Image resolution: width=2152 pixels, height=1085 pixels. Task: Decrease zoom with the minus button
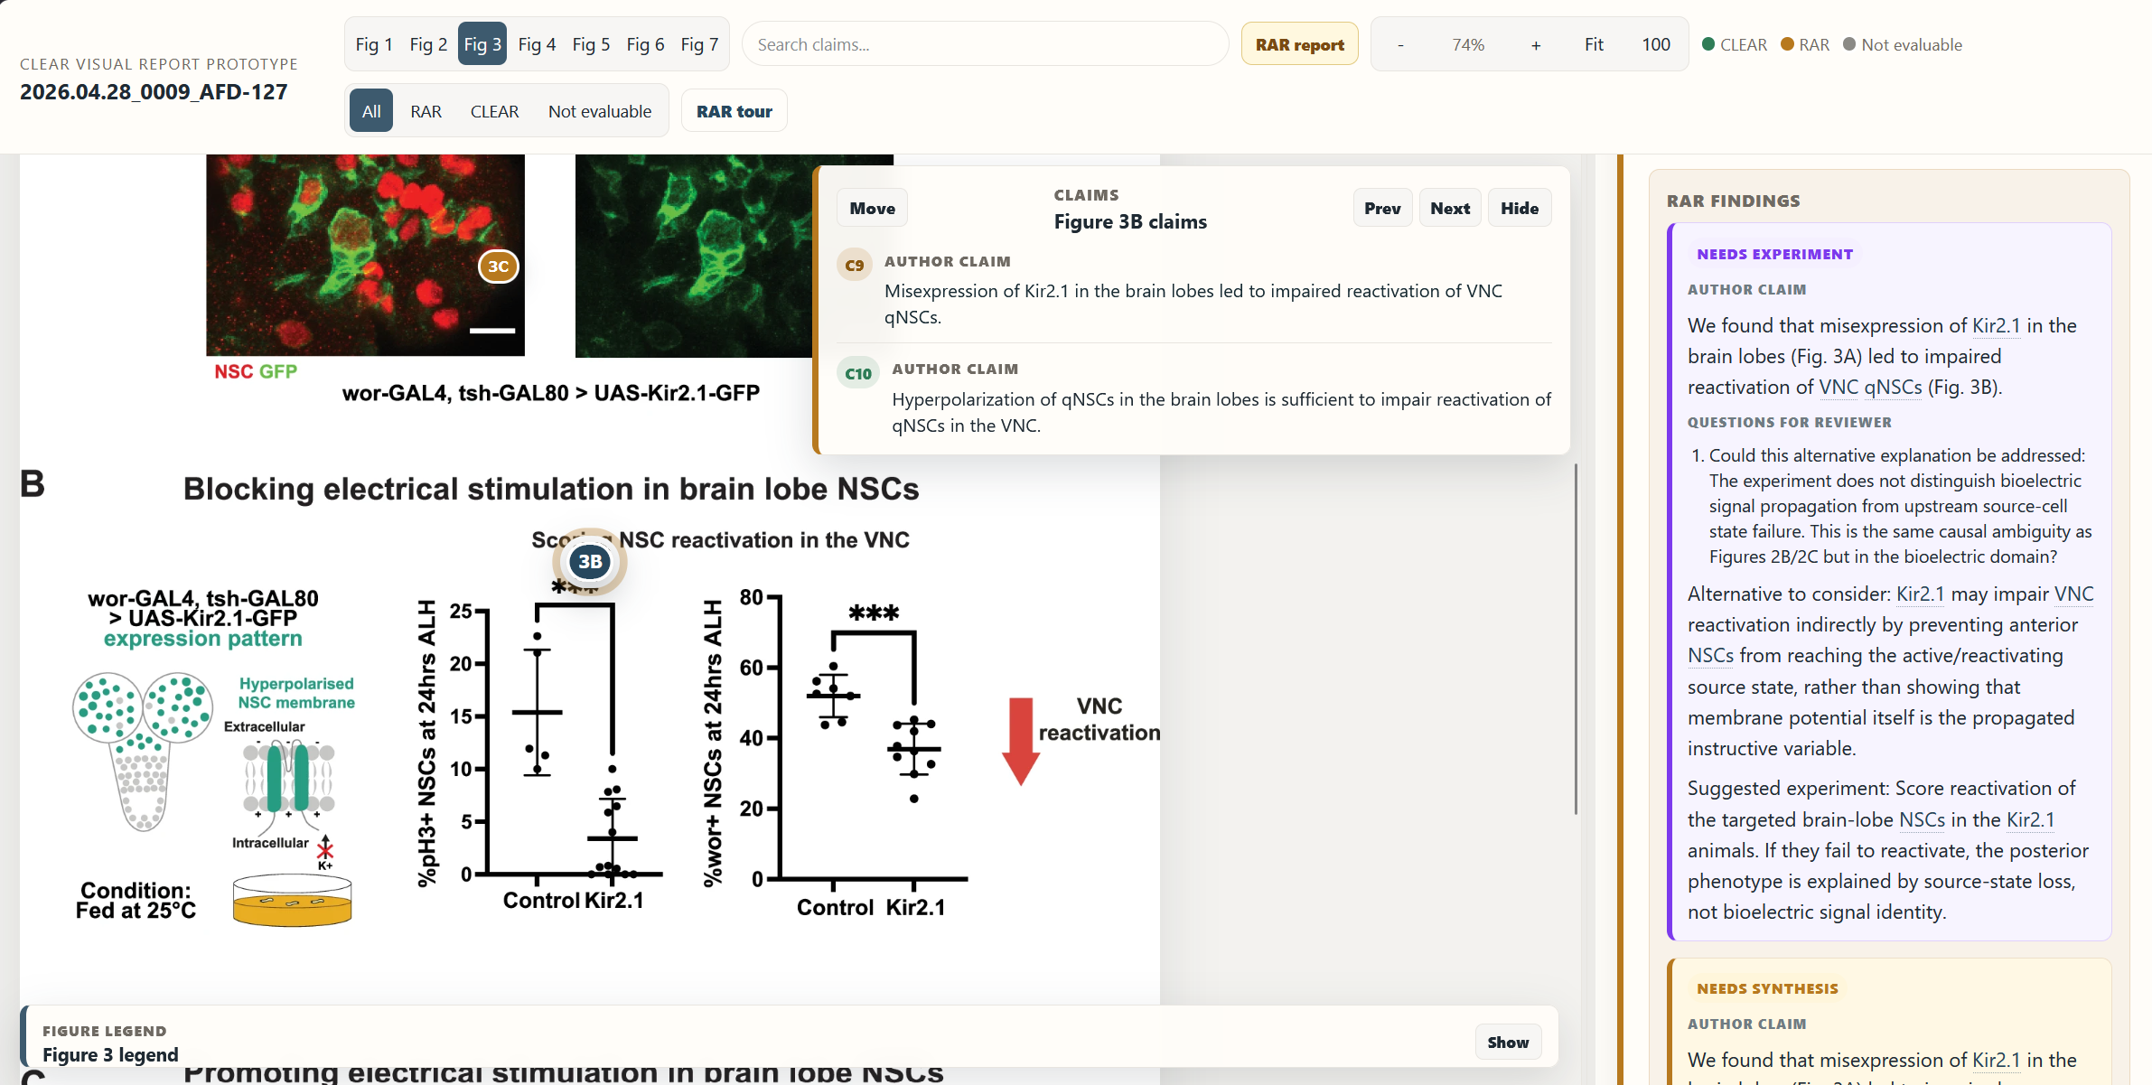point(1400,44)
